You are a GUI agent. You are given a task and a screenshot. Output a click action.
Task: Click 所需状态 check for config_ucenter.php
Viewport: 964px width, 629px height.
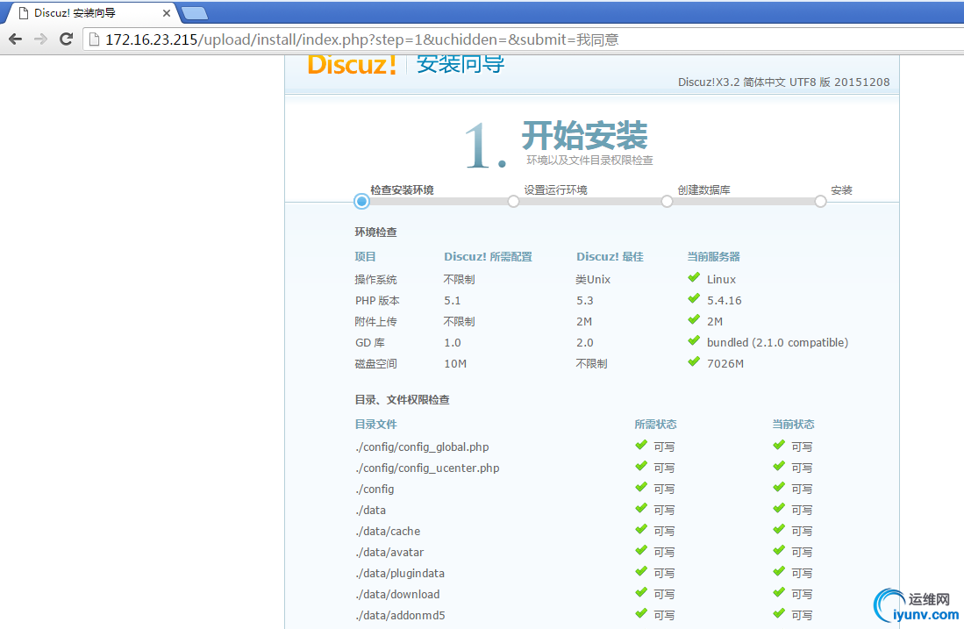click(x=641, y=466)
